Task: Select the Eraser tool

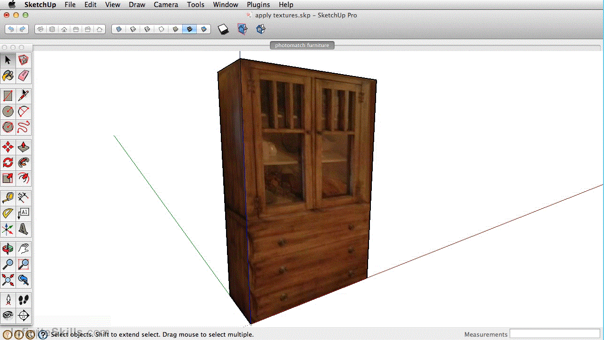Action: click(24, 76)
